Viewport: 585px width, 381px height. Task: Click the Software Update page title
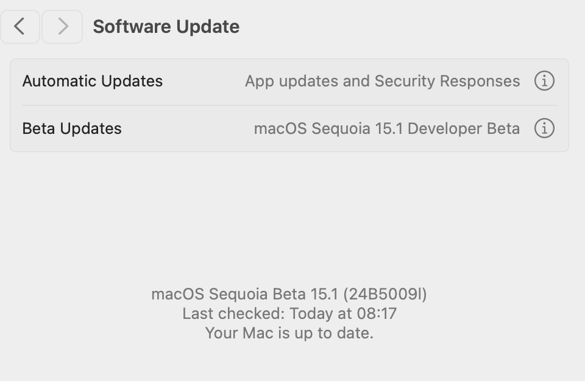166,27
